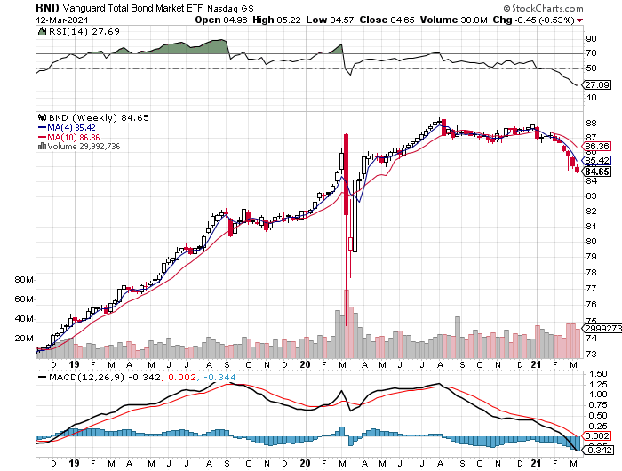Click the 90 level on the RSI axis
622x471 pixels.
click(x=591, y=39)
